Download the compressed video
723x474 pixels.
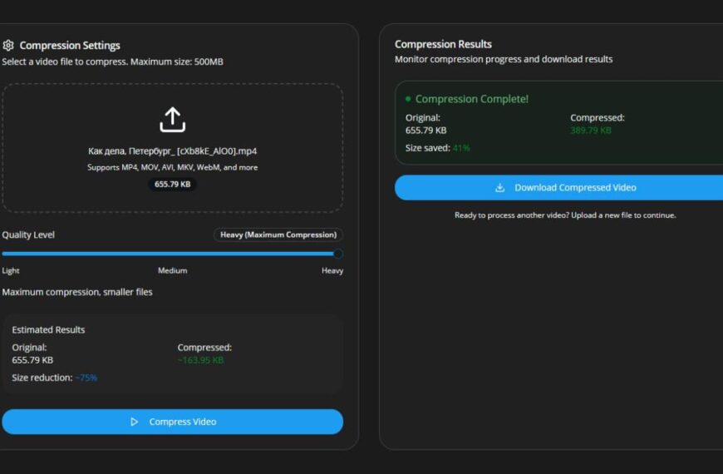click(565, 188)
